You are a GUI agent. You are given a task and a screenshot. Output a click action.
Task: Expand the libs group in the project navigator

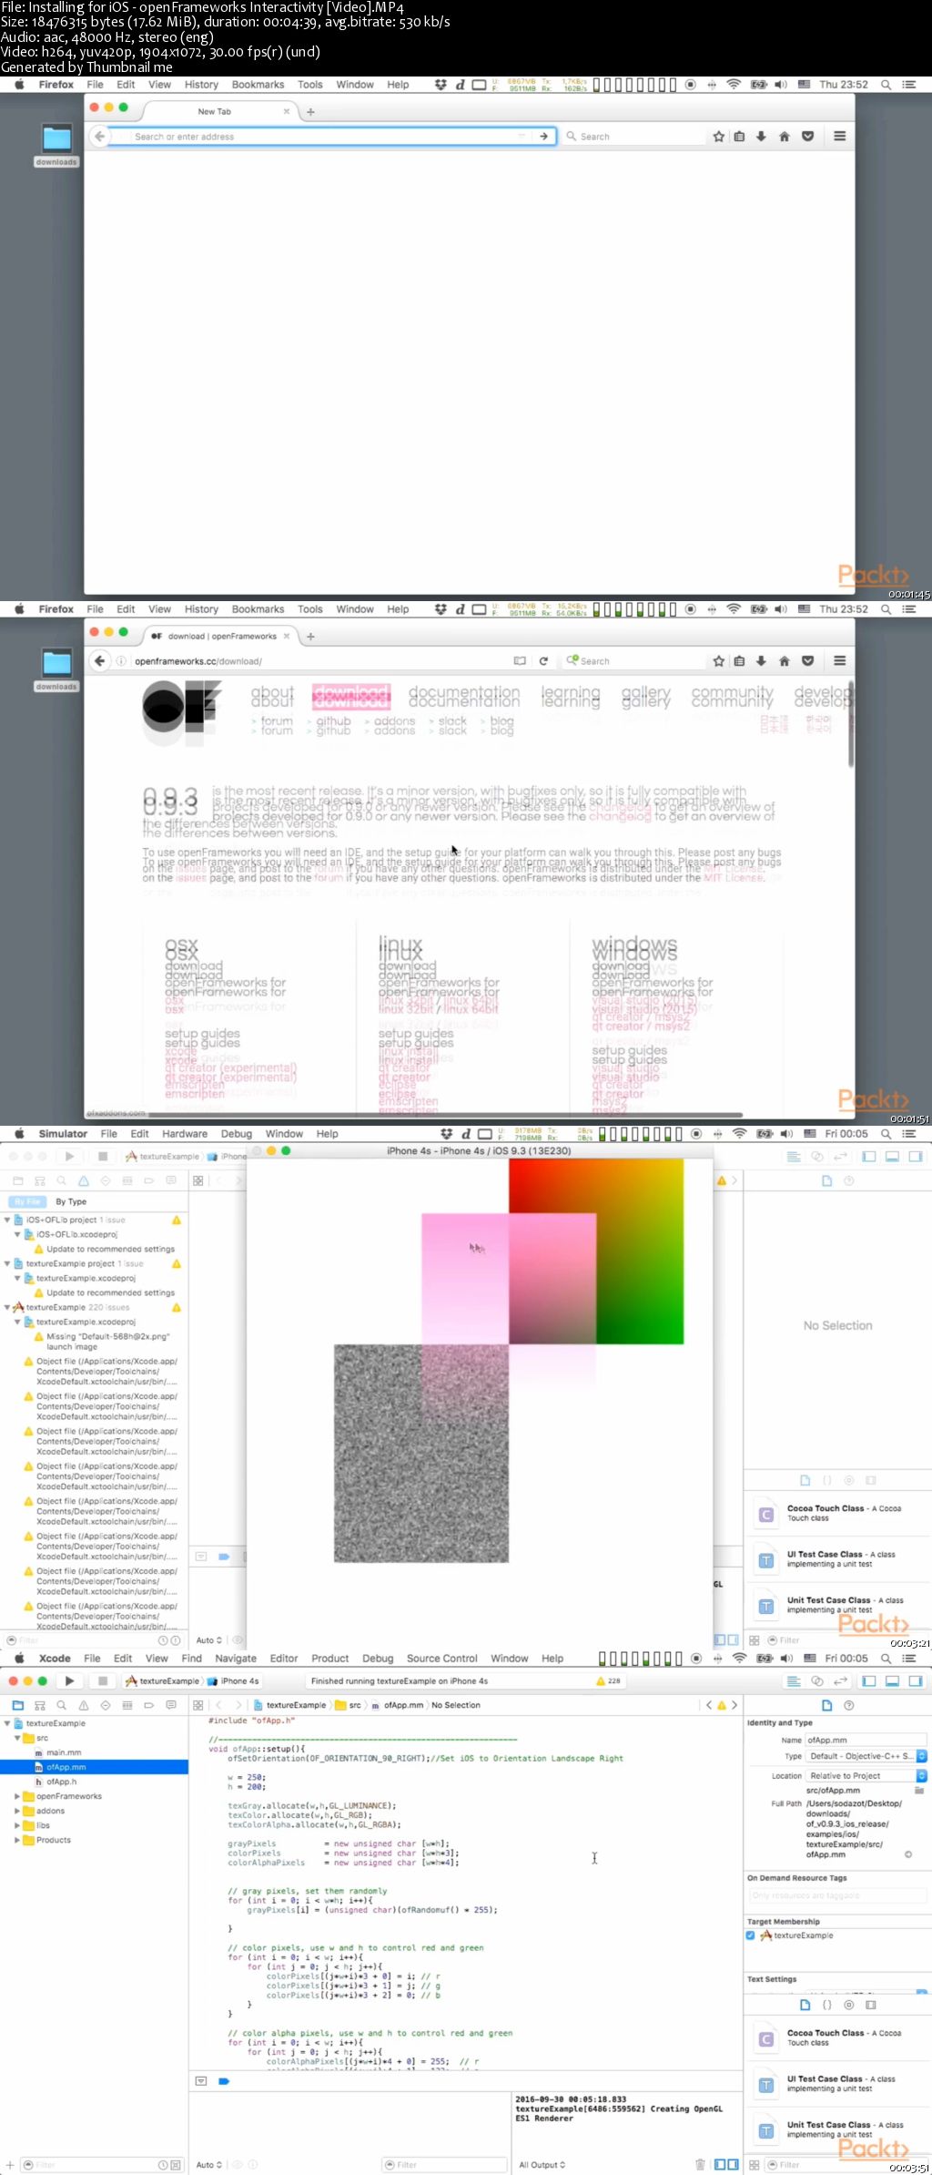click(x=17, y=1825)
